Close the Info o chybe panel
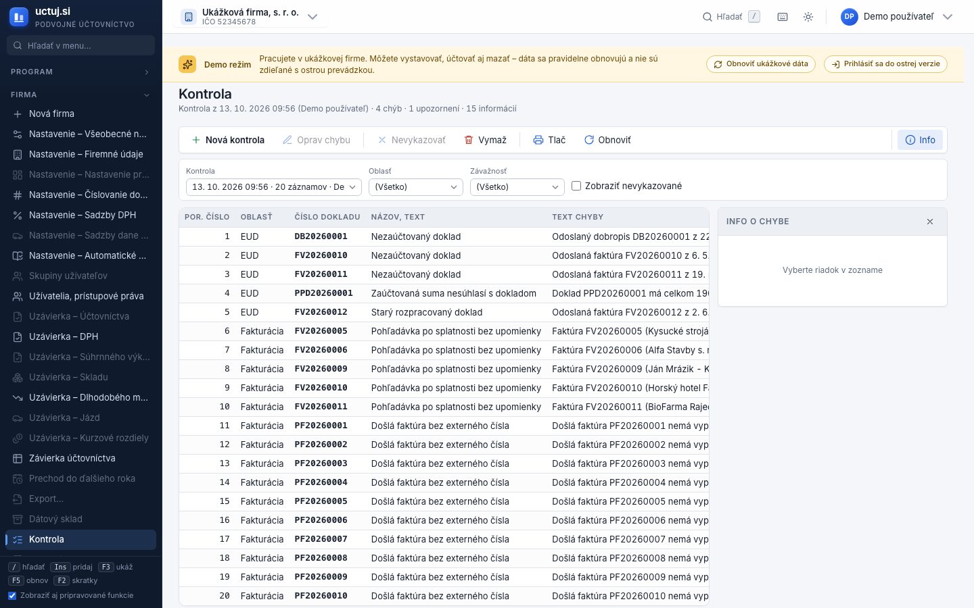Screen dimensions: 974x608 930,222
